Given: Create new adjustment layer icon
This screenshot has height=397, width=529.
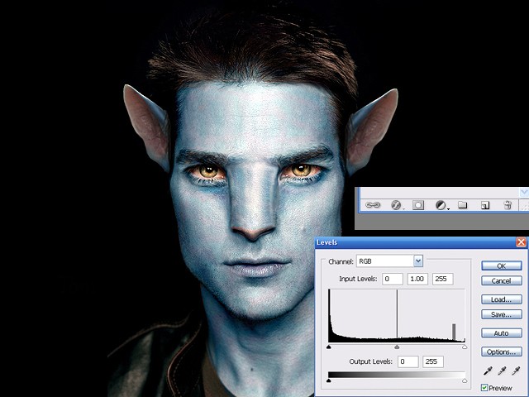Looking at the screenshot, I should coord(441,205).
